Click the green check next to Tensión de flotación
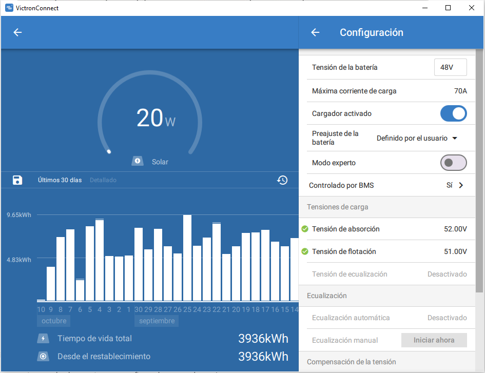The image size is (485, 373). tap(305, 251)
